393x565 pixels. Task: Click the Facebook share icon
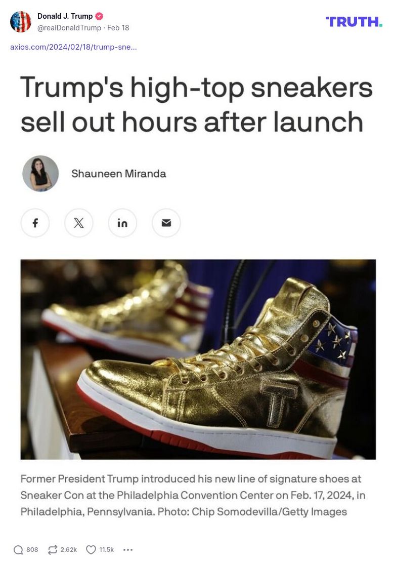tap(35, 223)
